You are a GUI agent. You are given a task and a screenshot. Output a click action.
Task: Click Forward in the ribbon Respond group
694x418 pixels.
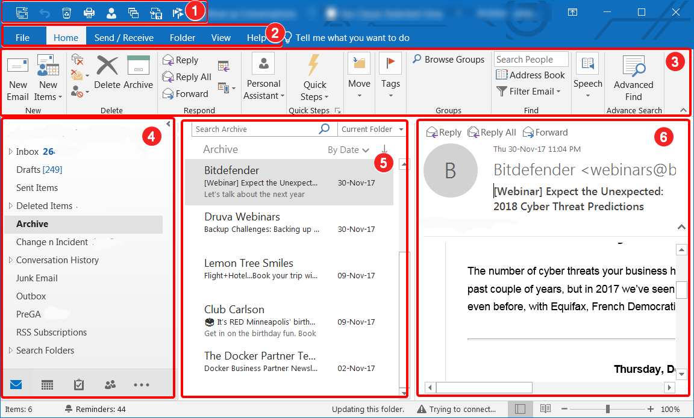[x=186, y=94]
